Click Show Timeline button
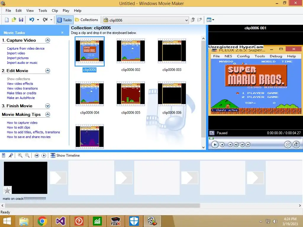Screen dimensions: 303x227 coord(65,155)
